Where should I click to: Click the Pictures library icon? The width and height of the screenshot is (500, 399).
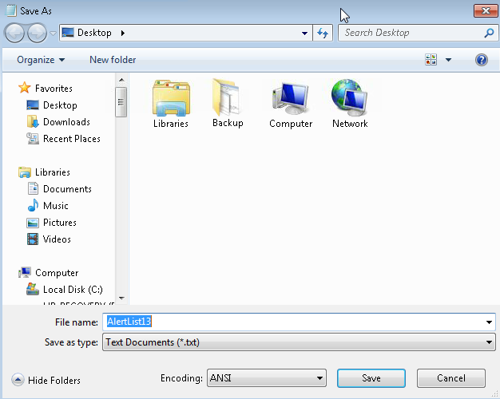coord(33,223)
